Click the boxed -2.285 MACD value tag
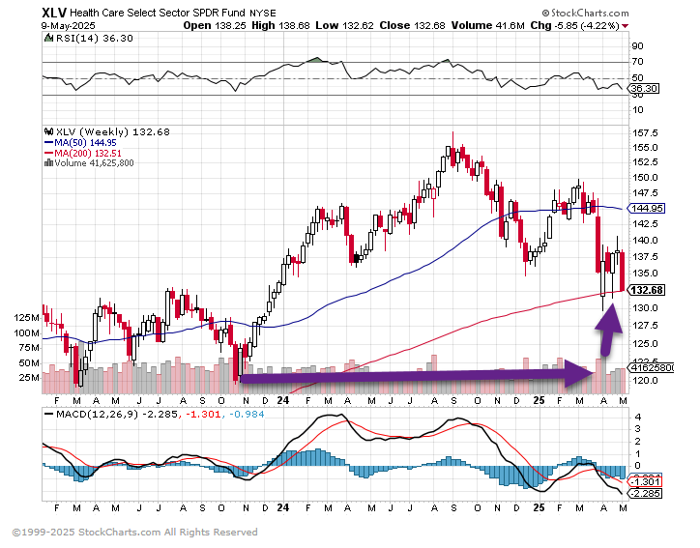The width and height of the screenshot is (700, 548). 645,494
